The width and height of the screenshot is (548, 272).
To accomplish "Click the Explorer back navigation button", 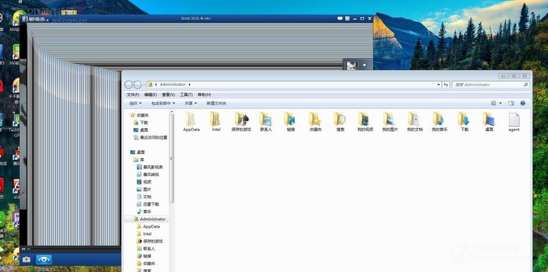I will click(x=129, y=85).
